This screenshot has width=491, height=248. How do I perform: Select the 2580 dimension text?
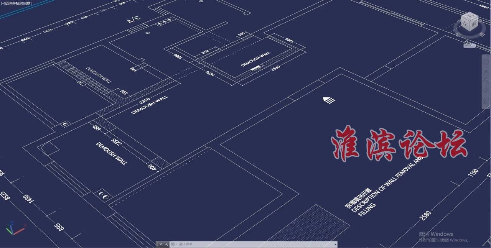click(425, 215)
